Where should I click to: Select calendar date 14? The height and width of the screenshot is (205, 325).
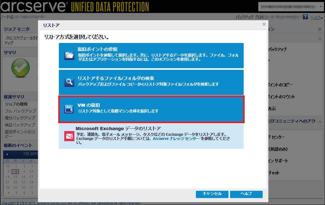(x=8, y=177)
